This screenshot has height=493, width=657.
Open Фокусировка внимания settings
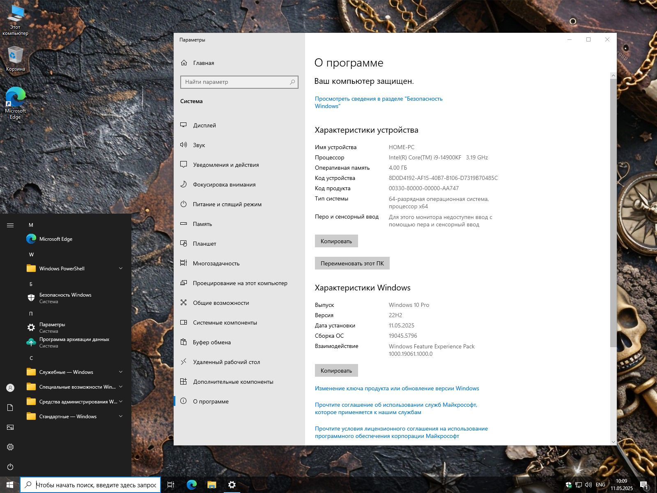point(239,184)
